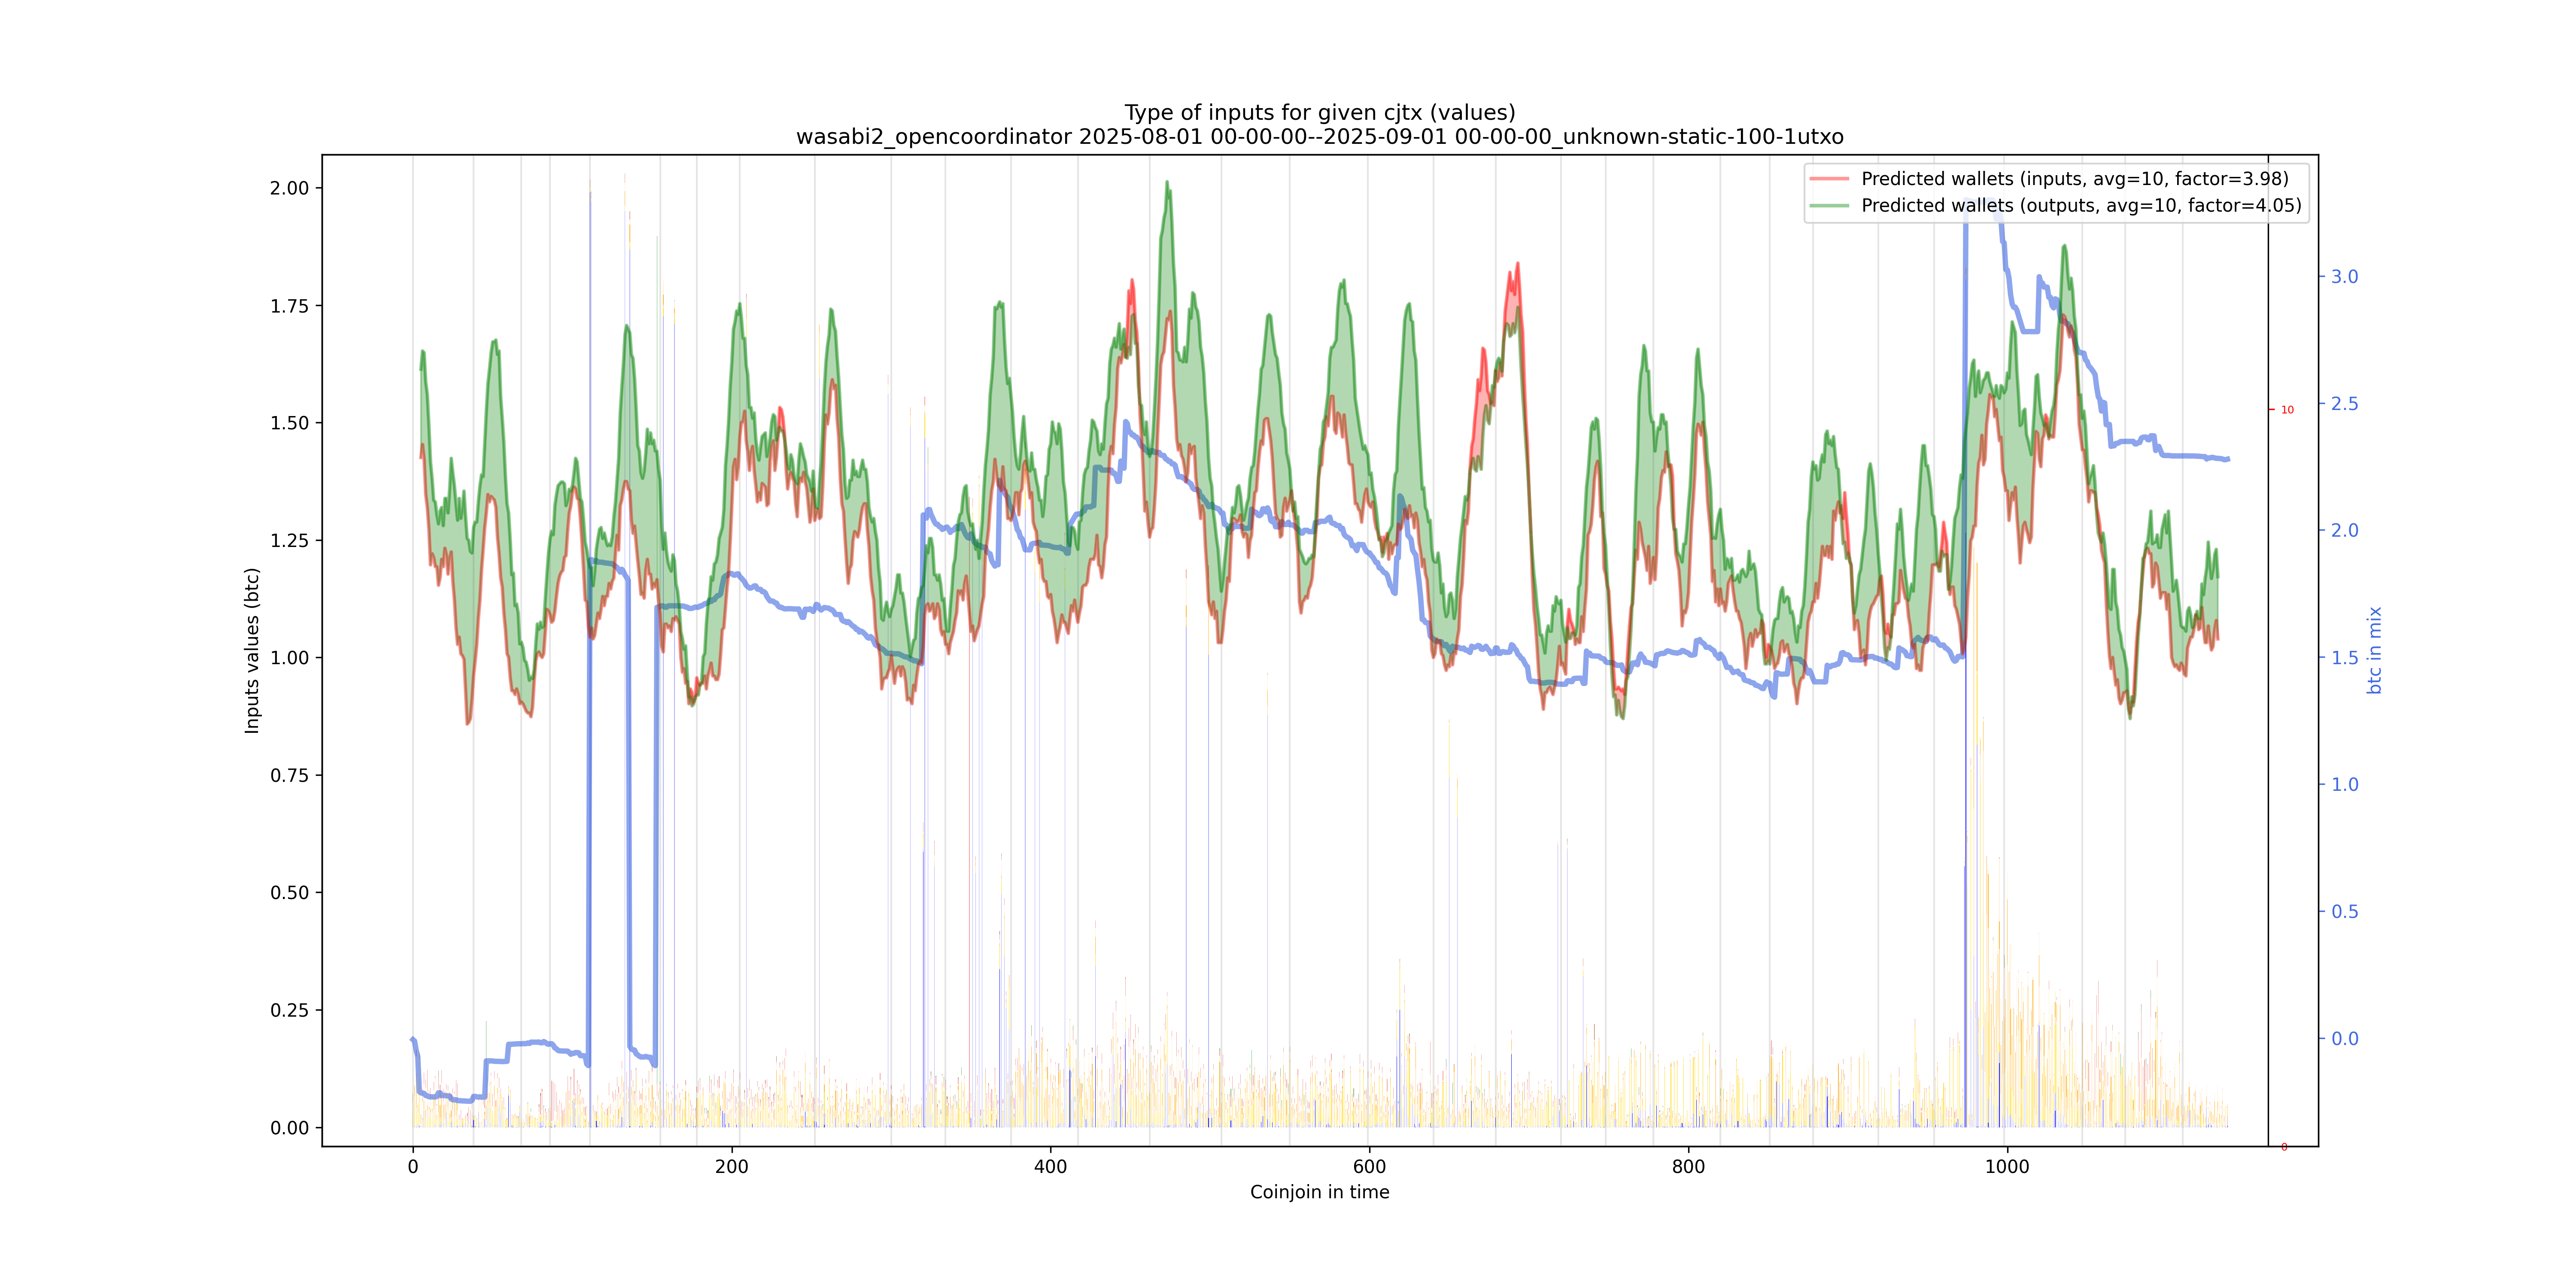Click the blue right-axis tick 0.0

pos(2344,1039)
